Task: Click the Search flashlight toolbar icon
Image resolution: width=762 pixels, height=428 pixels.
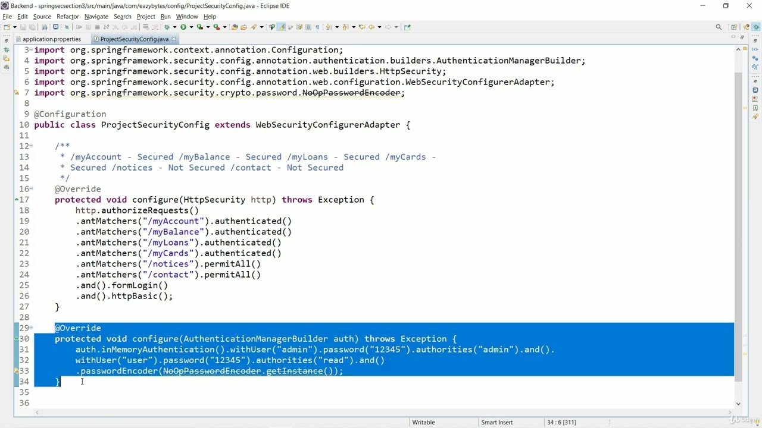Action: (x=254, y=27)
